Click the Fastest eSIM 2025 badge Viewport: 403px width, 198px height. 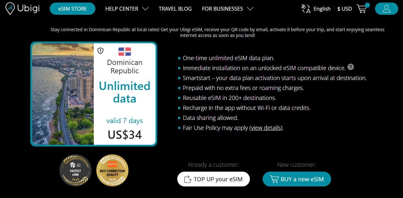(x=75, y=170)
